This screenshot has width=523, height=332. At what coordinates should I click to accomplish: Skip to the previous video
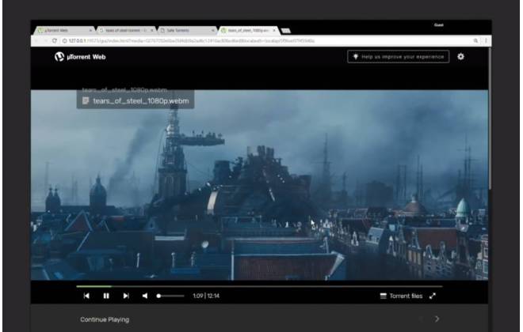[x=86, y=296]
